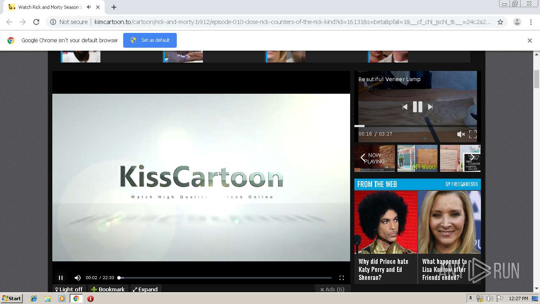The height and width of the screenshot is (304, 540).
Task: Click the Beautiful Veneer Lamp video title
Action: [x=389, y=79]
